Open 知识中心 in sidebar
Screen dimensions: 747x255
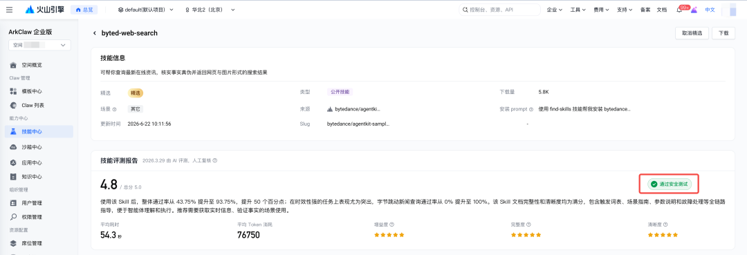pyautogui.click(x=39, y=176)
